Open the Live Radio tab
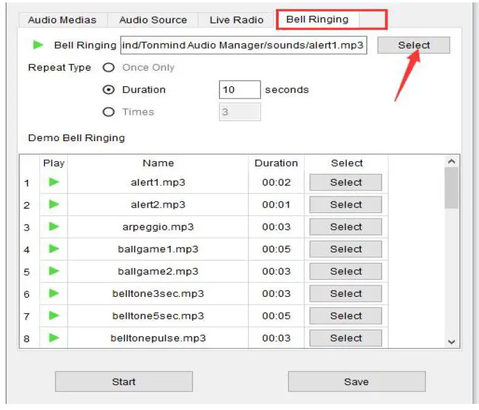Image resolution: width=479 pixels, height=410 pixels. pyautogui.click(x=236, y=20)
